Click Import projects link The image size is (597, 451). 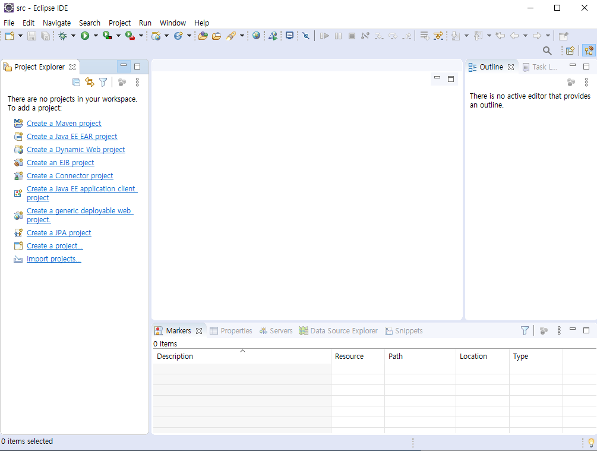[53, 259]
